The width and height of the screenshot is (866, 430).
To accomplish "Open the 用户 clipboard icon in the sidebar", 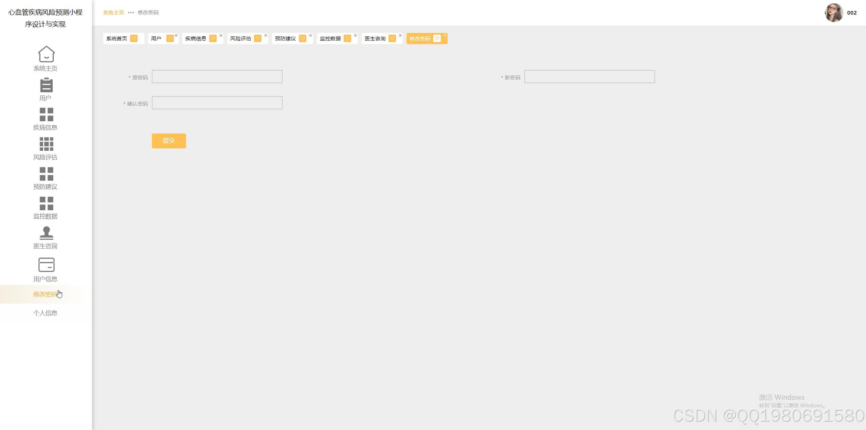I will (x=46, y=85).
